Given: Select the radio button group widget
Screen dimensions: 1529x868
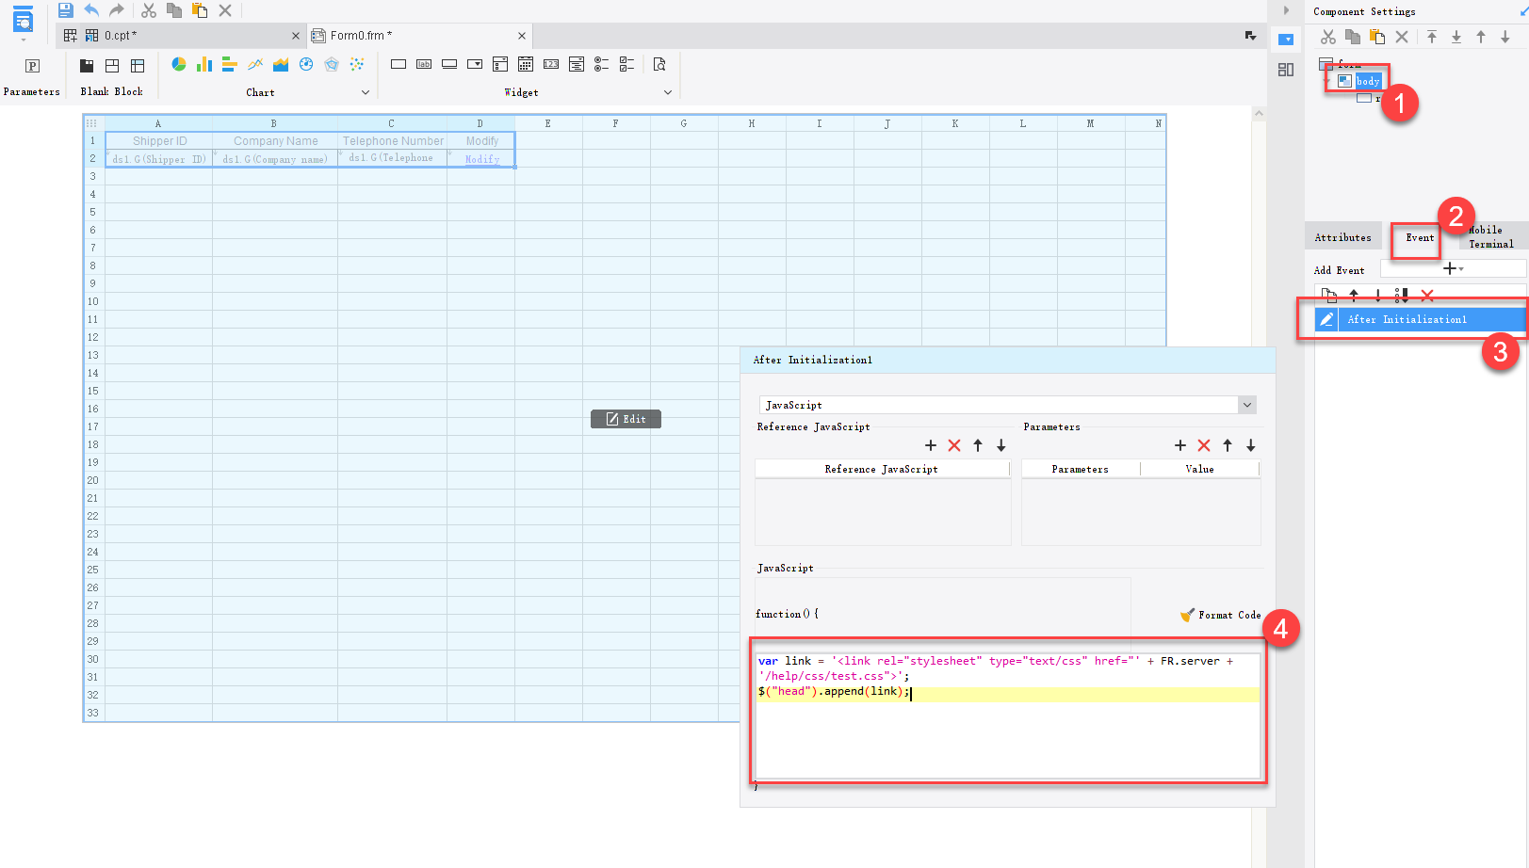Looking at the screenshot, I should click(601, 64).
